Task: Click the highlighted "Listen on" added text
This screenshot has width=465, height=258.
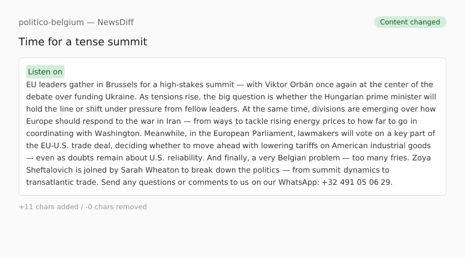Action: (45, 72)
